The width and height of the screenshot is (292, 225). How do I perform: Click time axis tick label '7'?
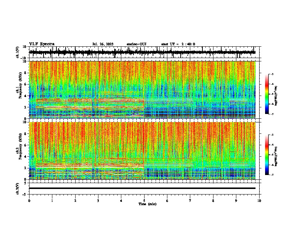(190, 201)
